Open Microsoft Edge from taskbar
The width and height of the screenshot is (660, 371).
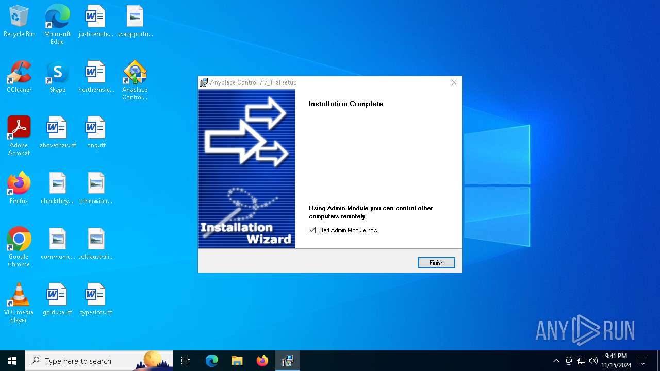pos(212,361)
